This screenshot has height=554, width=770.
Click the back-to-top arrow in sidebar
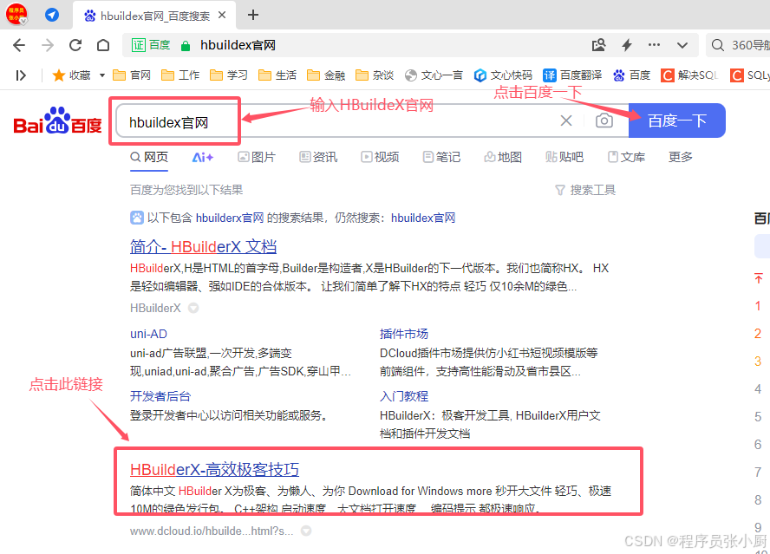(758, 278)
